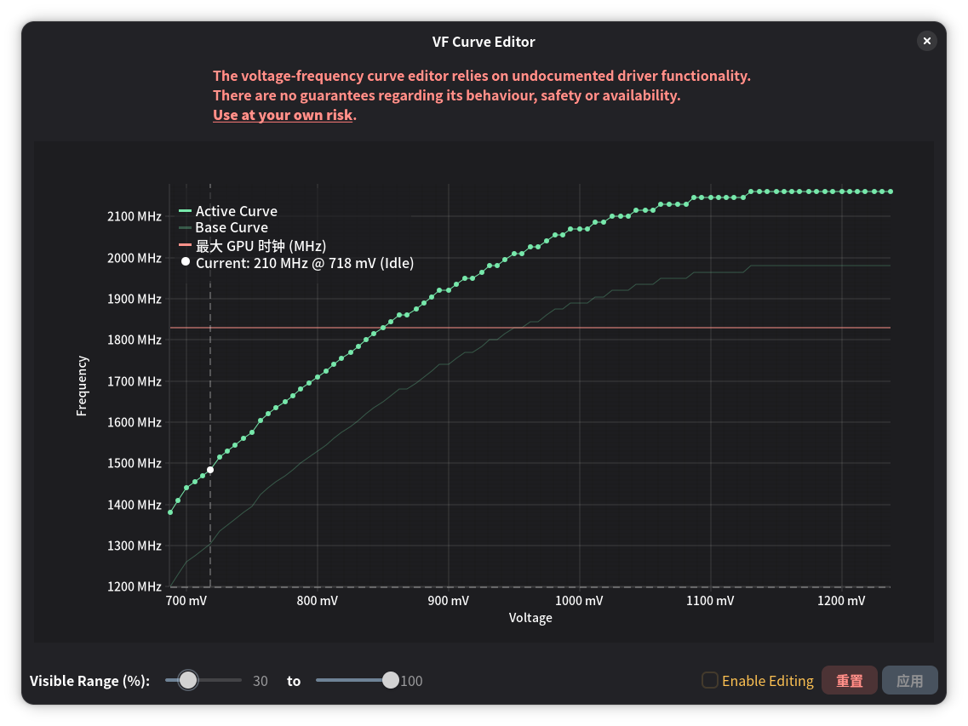
Task: Close the VF Curve Editor dialog
Action: pyautogui.click(x=927, y=41)
